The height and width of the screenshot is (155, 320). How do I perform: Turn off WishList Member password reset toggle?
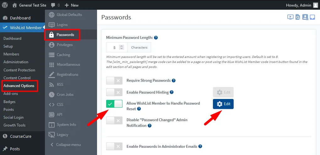click(x=114, y=104)
